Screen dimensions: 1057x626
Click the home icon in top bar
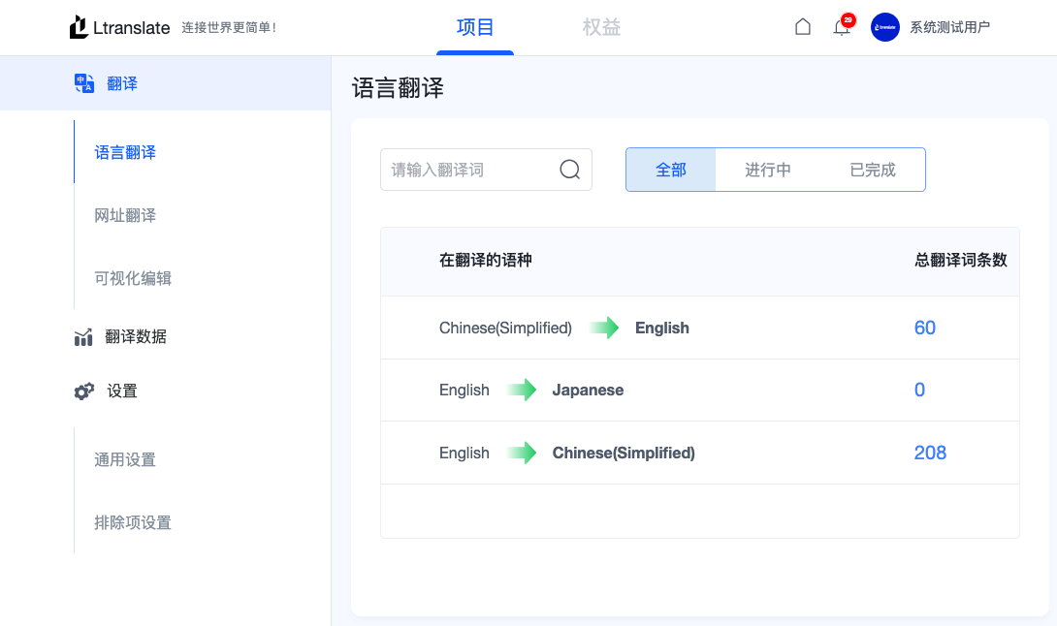click(x=803, y=26)
